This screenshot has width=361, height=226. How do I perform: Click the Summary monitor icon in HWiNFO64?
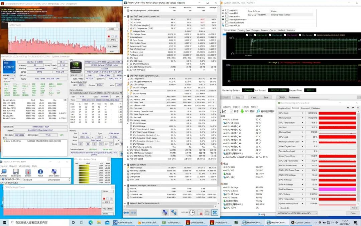(3, 172)
